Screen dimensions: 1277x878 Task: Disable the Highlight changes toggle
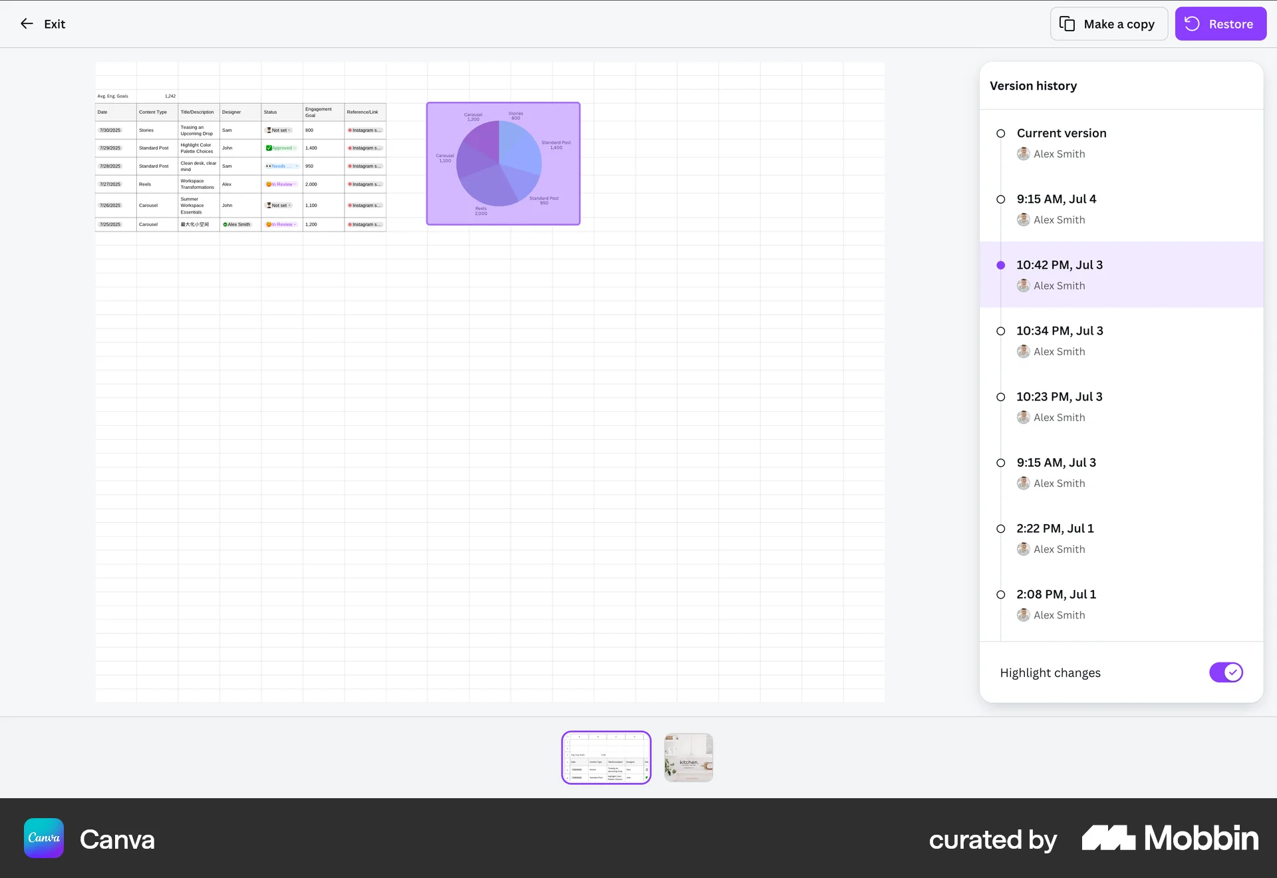point(1226,672)
